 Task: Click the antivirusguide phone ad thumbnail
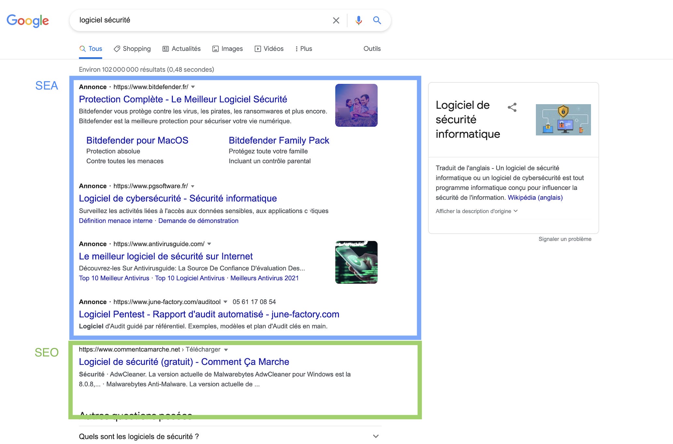click(x=356, y=262)
